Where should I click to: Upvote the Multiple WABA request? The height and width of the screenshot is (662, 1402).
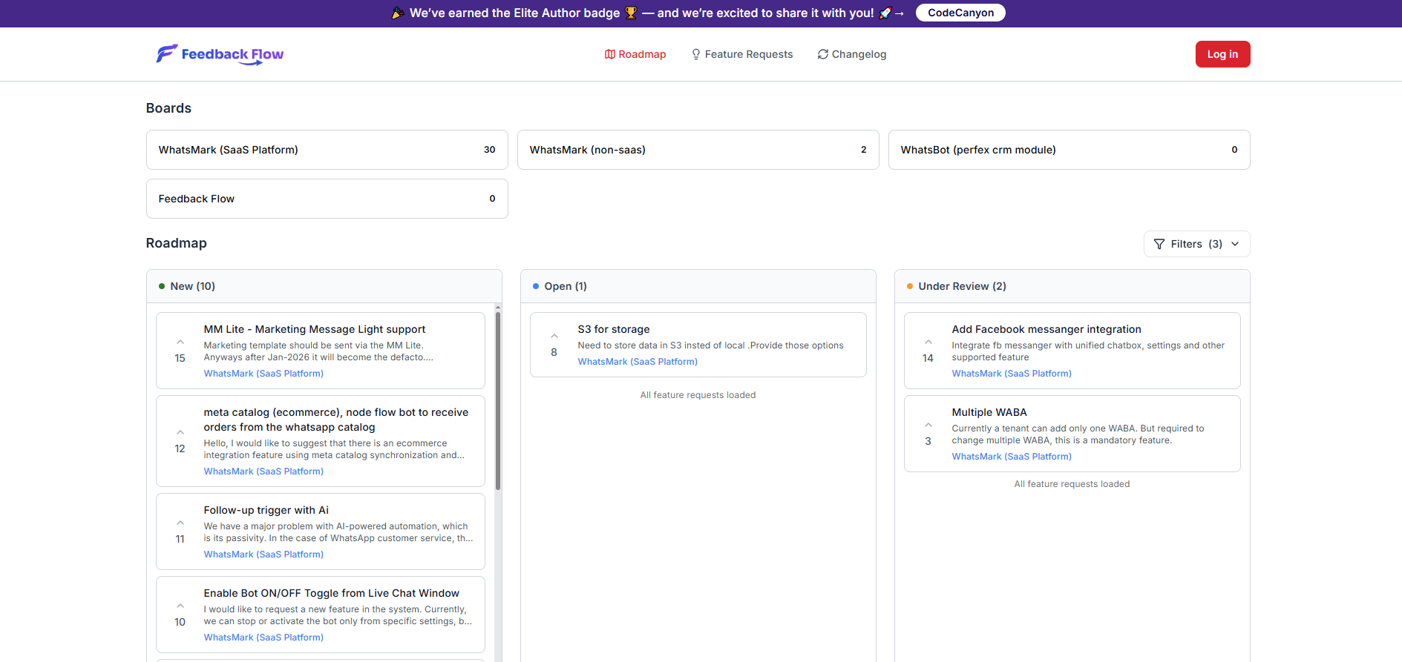[928, 426]
